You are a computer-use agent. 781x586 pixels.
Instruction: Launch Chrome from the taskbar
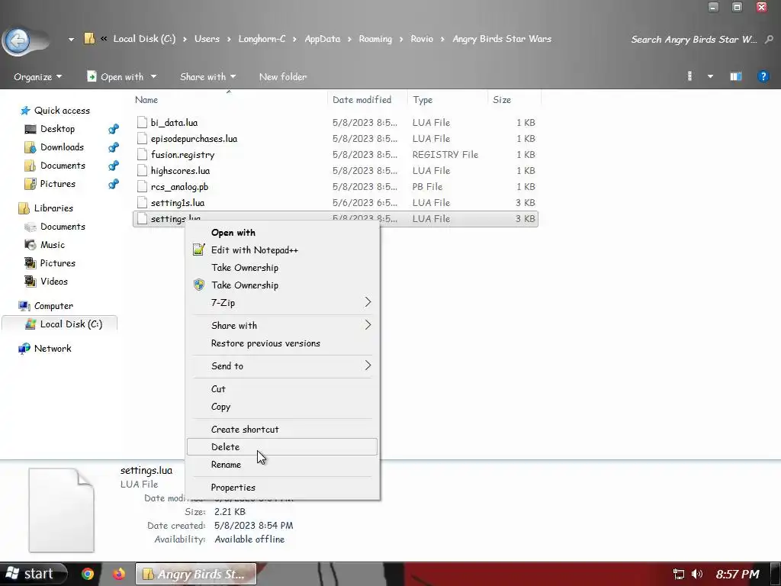coord(88,574)
